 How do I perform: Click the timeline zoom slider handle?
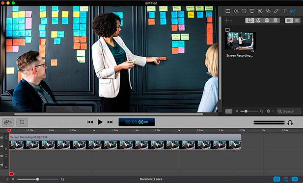click(37, 179)
